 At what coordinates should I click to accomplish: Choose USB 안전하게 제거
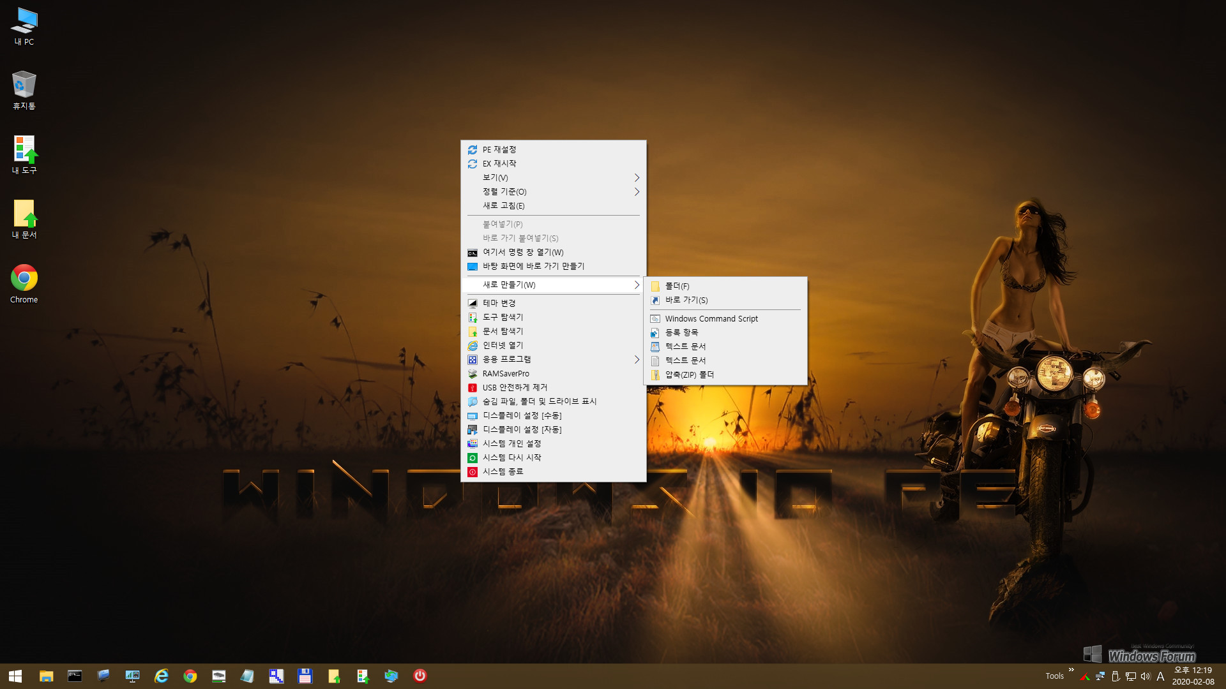(x=553, y=387)
